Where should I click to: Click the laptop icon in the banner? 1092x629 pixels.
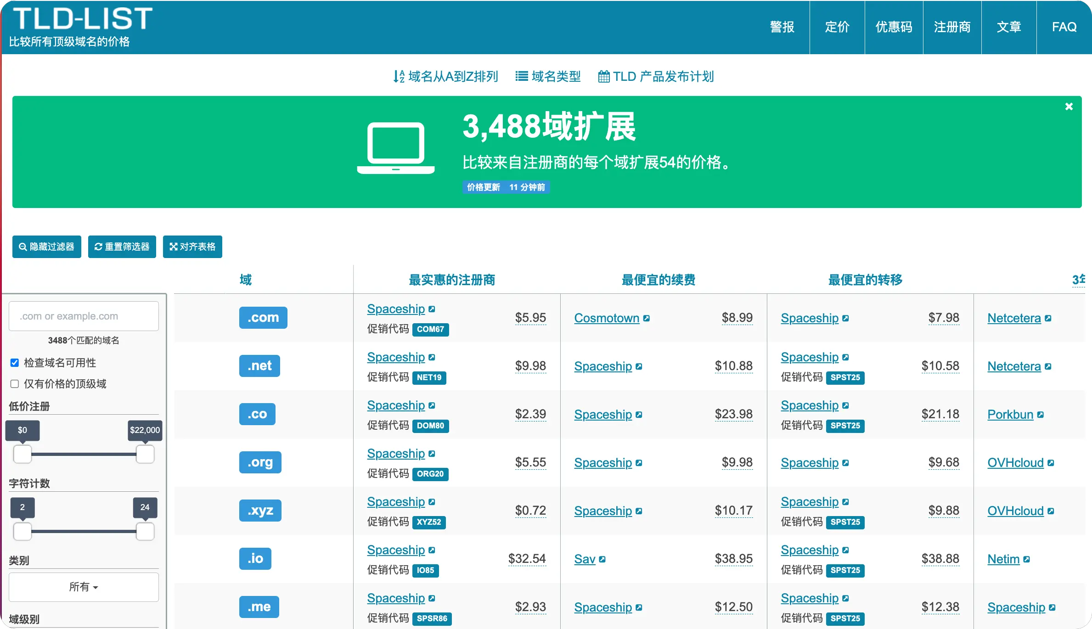[x=396, y=148]
